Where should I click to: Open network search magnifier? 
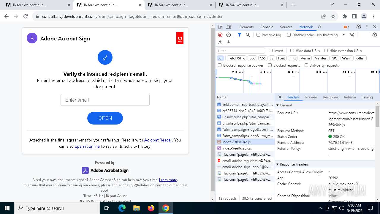(248, 35)
